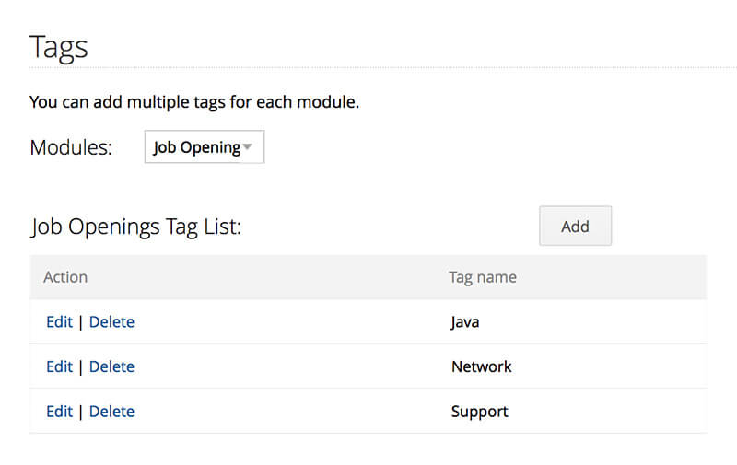The image size is (737, 465).
Task: Click the Modules label
Action: pos(71,147)
